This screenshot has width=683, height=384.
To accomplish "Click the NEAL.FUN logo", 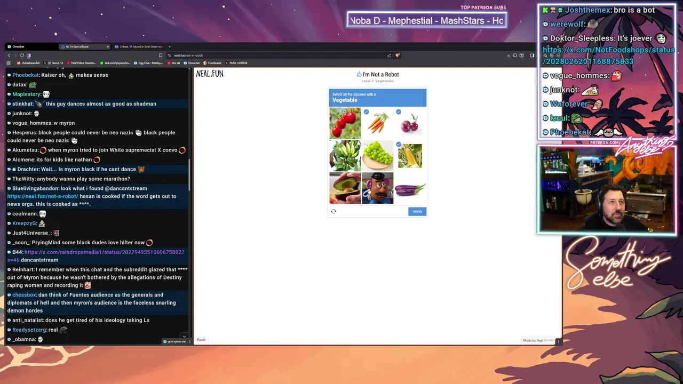I will coord(210,74).
